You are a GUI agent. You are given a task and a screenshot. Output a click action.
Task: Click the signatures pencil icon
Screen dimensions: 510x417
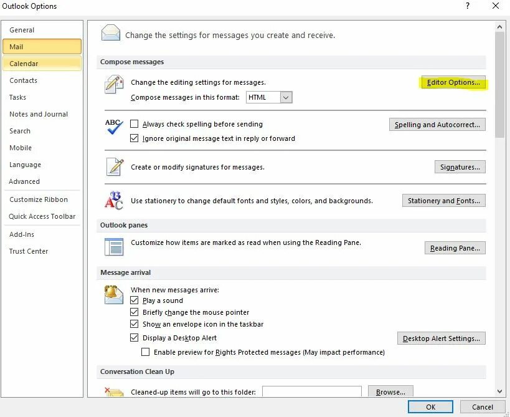click(115, 166)
